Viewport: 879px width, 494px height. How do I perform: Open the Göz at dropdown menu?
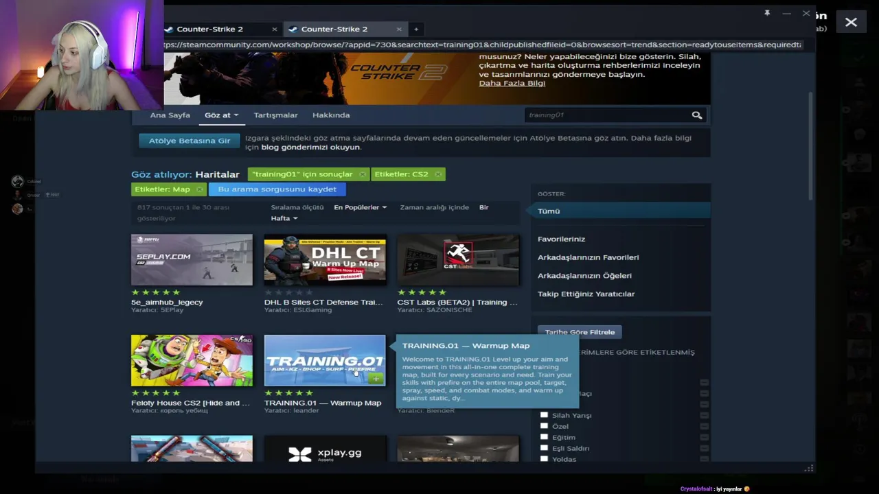(x=221, y=115)
